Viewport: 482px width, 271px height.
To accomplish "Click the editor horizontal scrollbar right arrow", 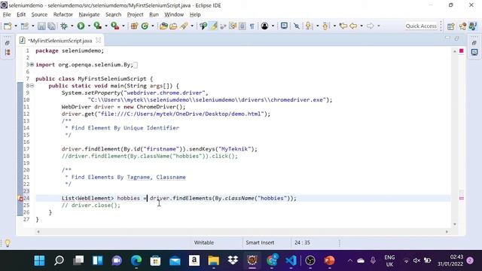I will (x=447, y=232).
